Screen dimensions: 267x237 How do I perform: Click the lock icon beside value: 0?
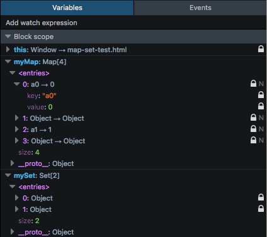pyautogui.click(x=261, y=106)
